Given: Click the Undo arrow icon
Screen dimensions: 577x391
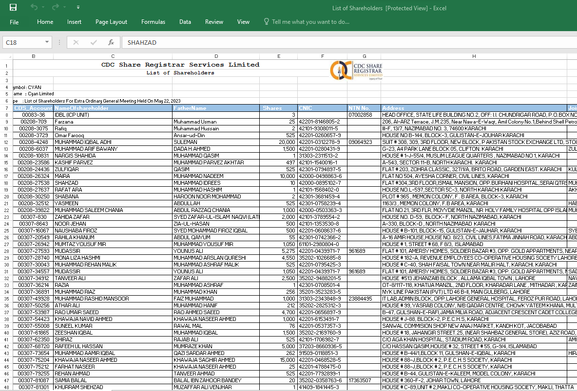Looking at the screenshot, I should [34, 7].
